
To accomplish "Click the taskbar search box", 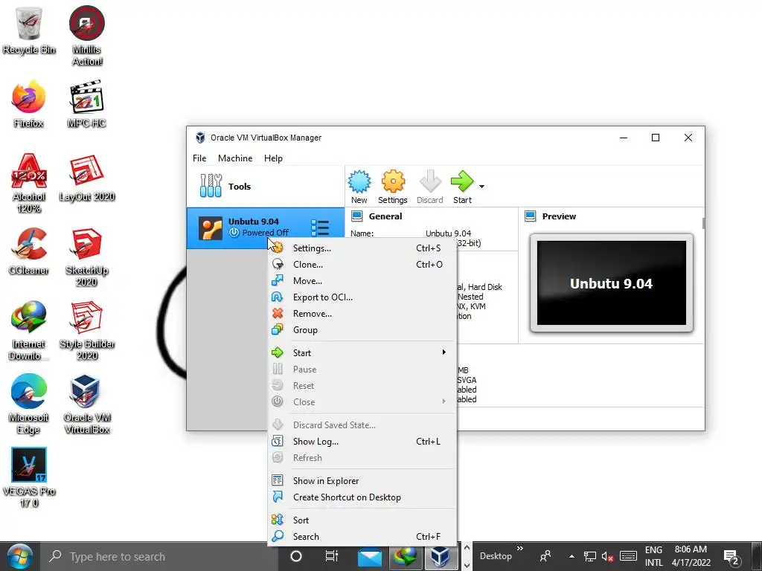I will coord(160,556).
